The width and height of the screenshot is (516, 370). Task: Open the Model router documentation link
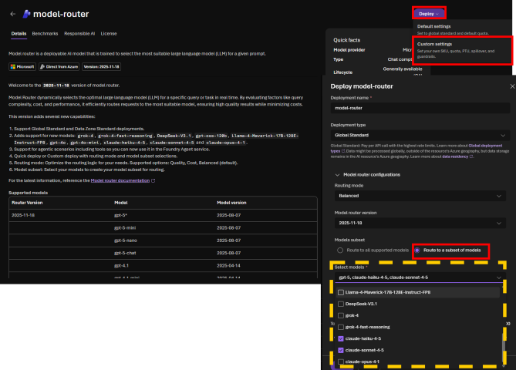tap(120, 180)
